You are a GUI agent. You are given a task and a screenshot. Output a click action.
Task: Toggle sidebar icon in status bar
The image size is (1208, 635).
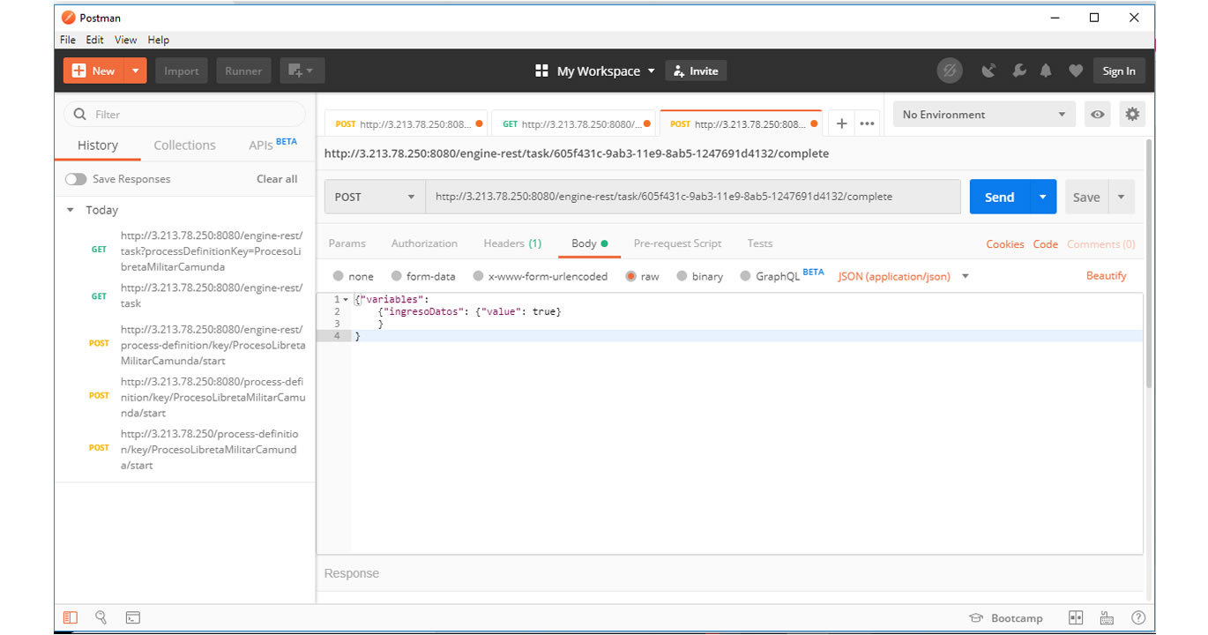click(71, 618)
